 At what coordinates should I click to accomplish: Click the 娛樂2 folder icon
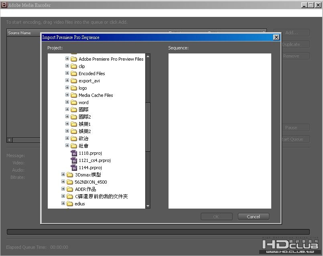coord(74,131)
